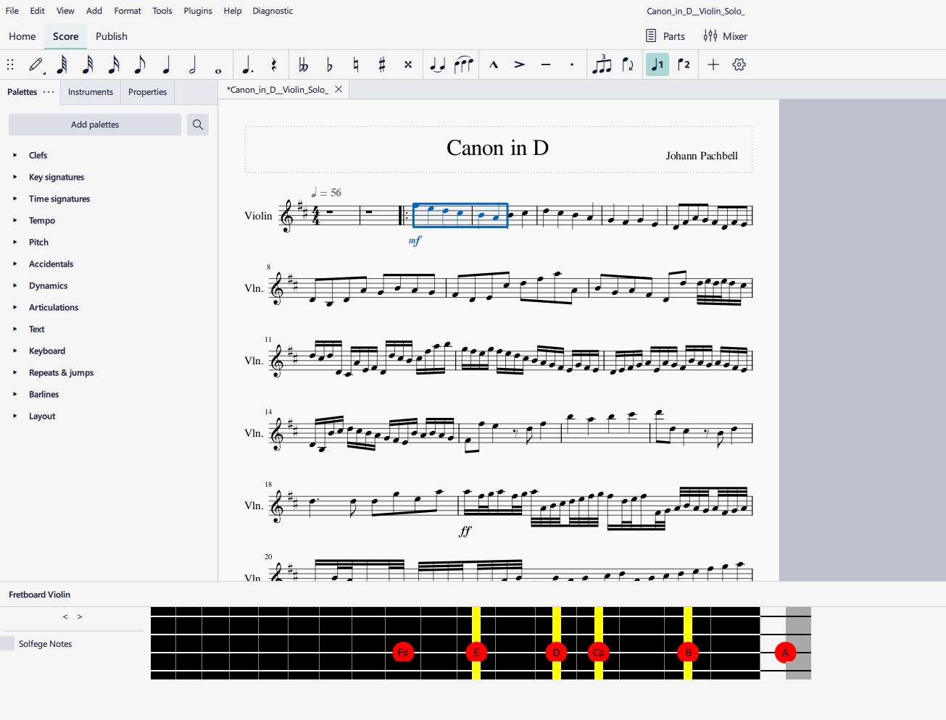Select the mf dynamic marking
The image size is (946, 720).
[x=415, y=240]
